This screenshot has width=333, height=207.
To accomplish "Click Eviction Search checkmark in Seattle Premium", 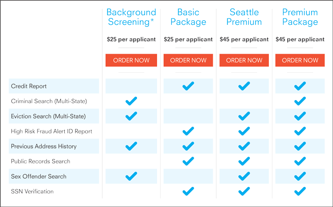I will click(x=244, y=116).
